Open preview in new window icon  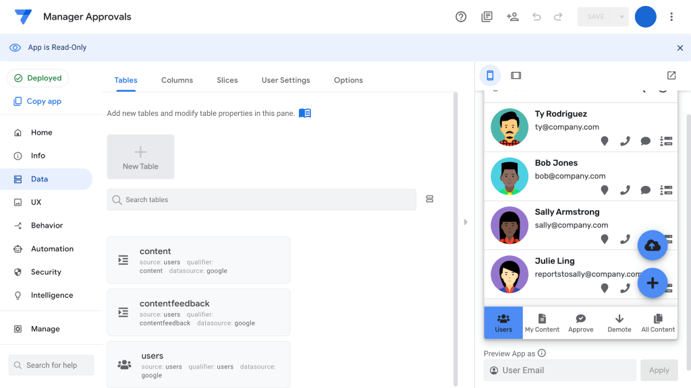(x=671, y=75)
